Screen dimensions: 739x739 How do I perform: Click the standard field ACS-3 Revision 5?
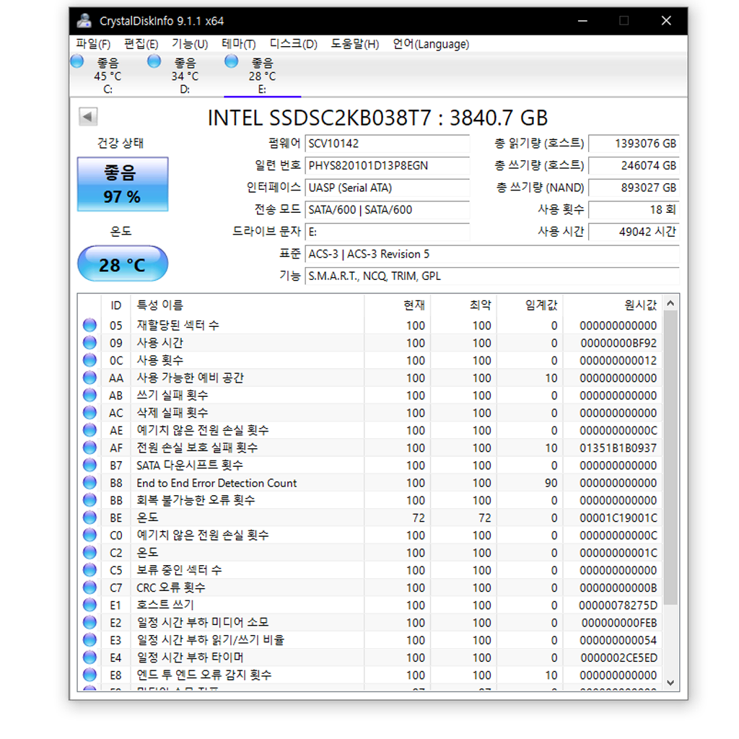(492, 254)
